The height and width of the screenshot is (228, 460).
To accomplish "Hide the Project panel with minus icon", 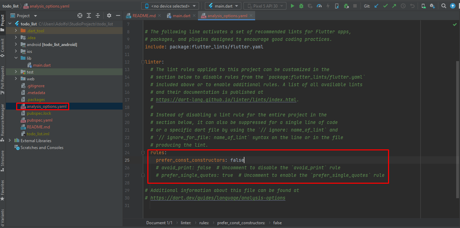I will click(118, 15).
